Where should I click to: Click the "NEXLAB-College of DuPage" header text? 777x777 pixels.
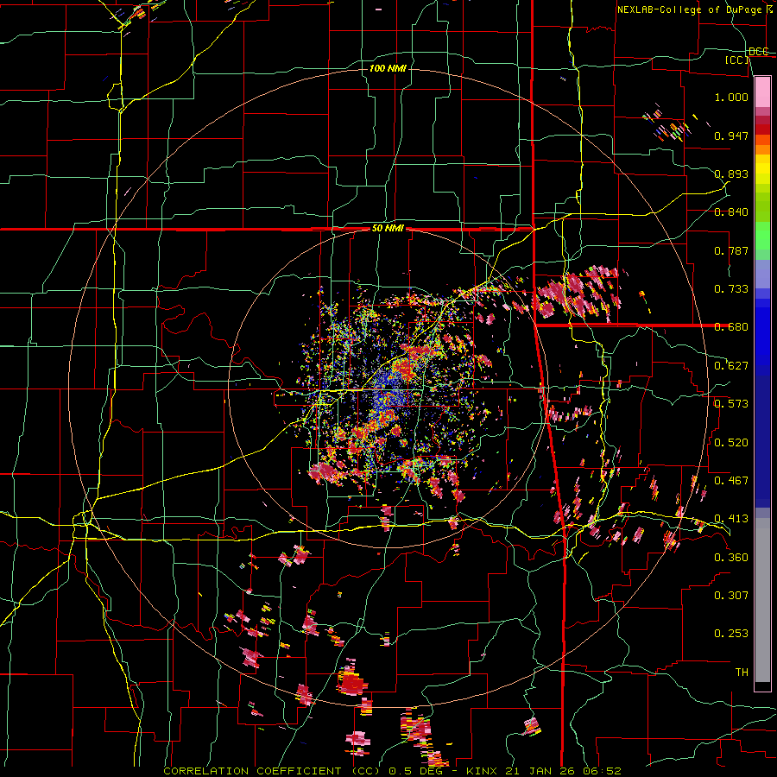click(689, 9)
